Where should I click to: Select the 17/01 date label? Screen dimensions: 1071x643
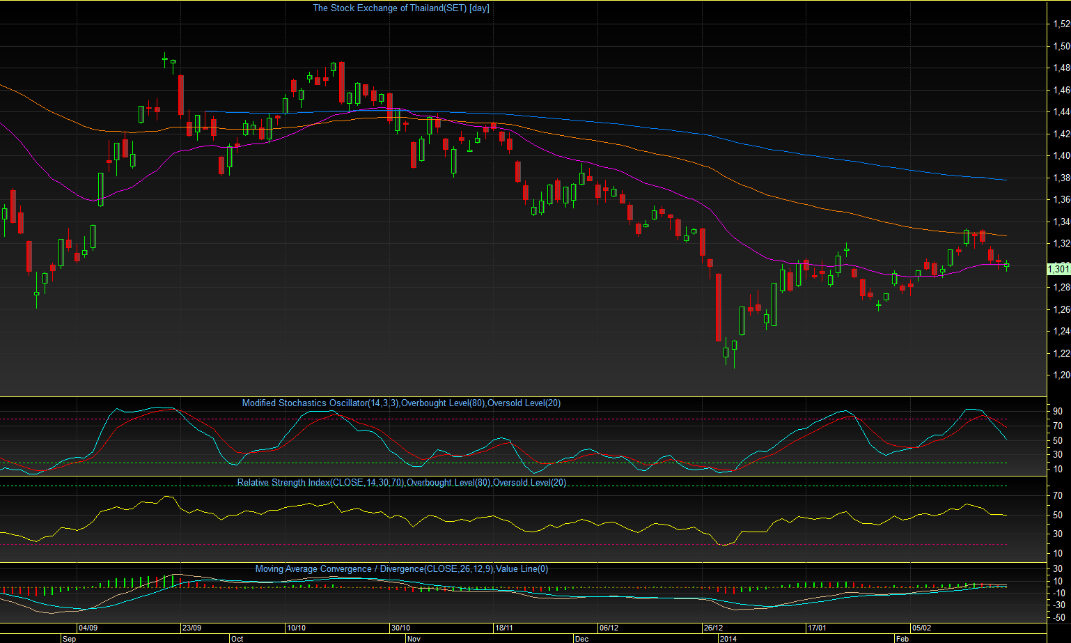pos(818,628)
